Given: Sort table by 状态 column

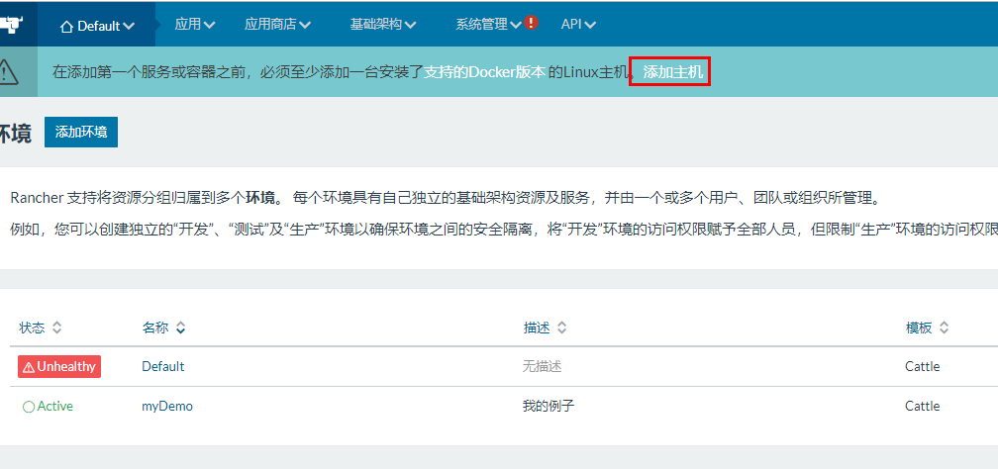Looking at the screenshot, I should 40,328.
